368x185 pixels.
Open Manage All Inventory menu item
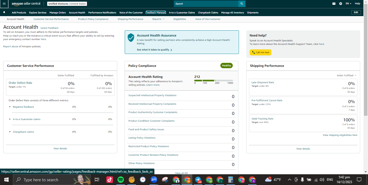tap(232, 13)
